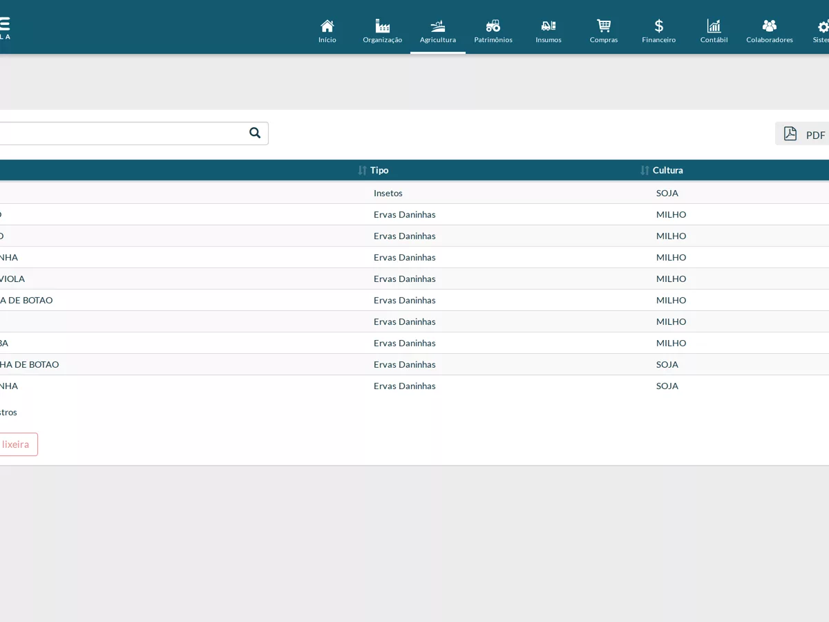Open the Colaboradores people icon
Screen dimensions: 829x622
(770, 26)
